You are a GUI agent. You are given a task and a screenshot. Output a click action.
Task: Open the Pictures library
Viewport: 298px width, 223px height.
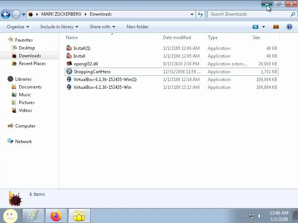26,103
